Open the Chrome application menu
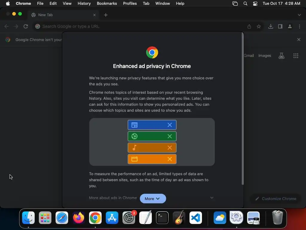306x230 pixels. click(23, 3)
